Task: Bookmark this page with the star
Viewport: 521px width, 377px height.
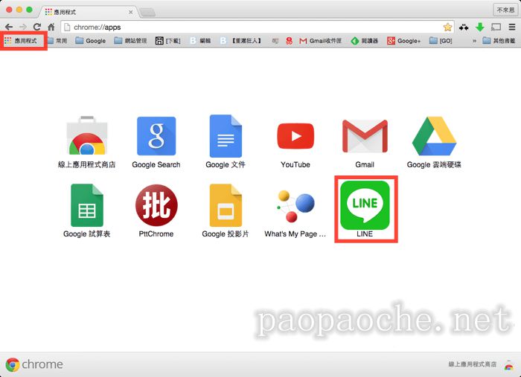Action: click(447, 28)
